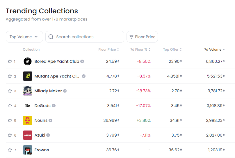Open Nouns collection name
This screenshot has height=158, width=235.
[41, 120]
